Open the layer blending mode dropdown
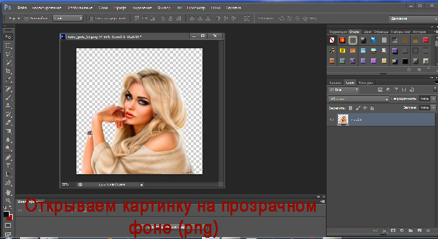Image resolution: width=438 pixels, height=239 pixels. click(358, 99)
